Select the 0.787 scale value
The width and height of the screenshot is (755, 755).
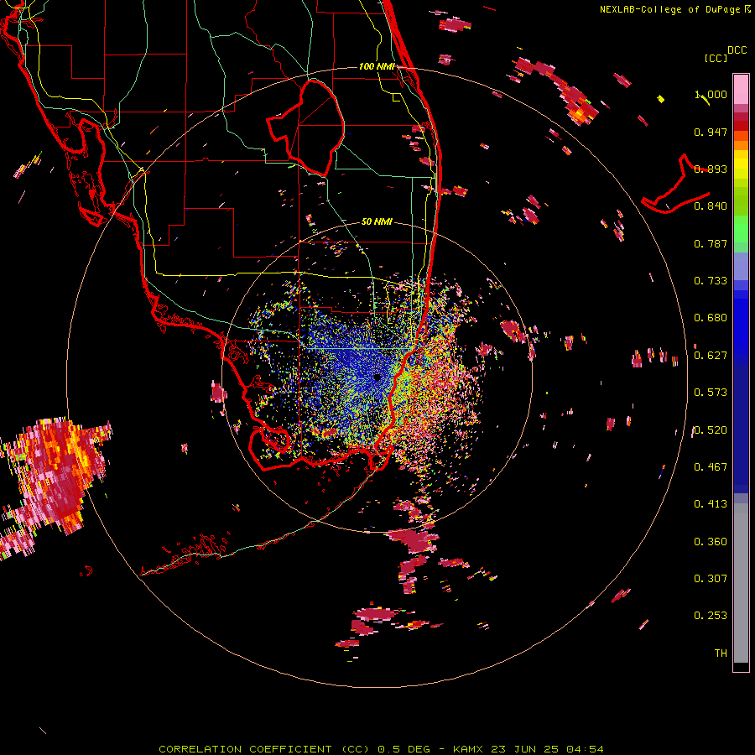(x=711, y=243)
